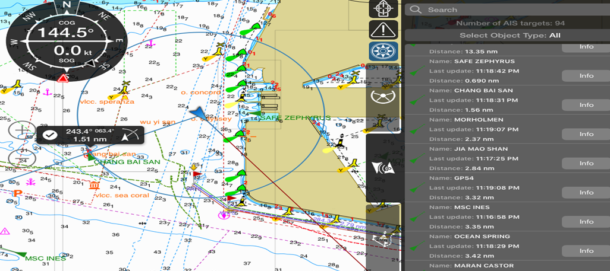Viewport: 610px width, 271px height.
Task: Tap the COG/SOG compass instrument
Action: pyautogui.click(x=67, y=40)
